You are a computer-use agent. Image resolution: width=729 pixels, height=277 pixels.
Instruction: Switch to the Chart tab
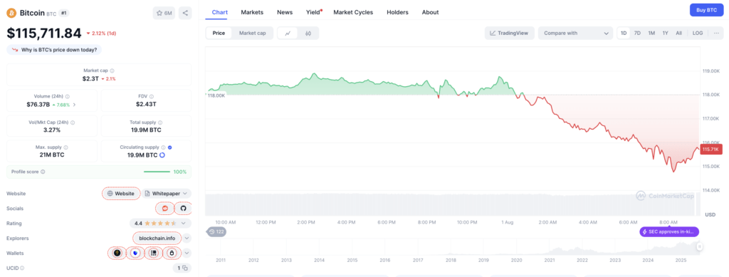pos(219,12)
